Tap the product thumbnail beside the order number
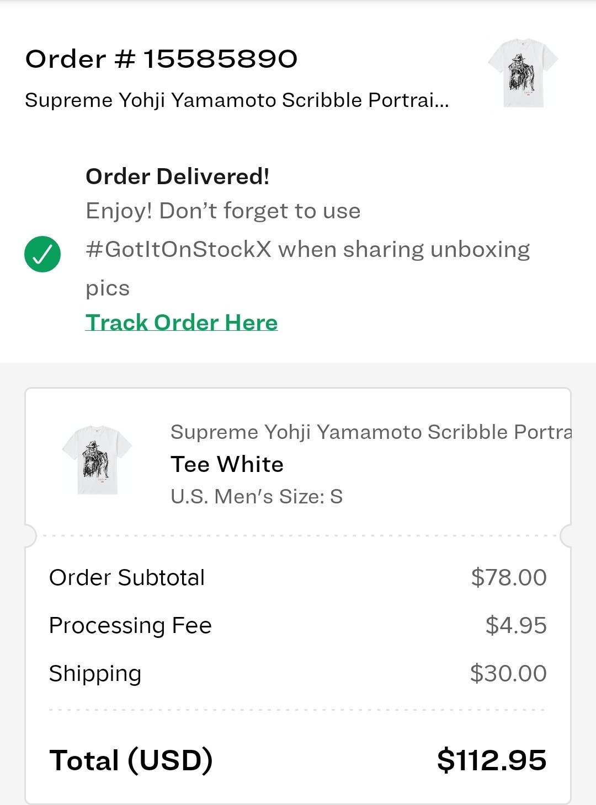596x805 pixels. pyautogui.click(x=523, y=73)
